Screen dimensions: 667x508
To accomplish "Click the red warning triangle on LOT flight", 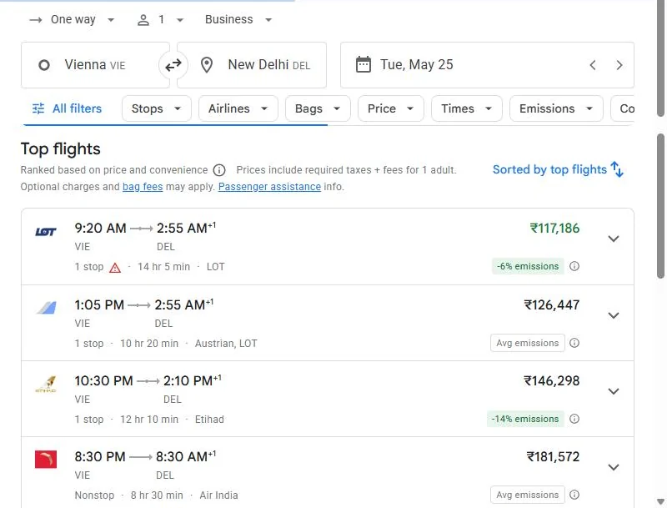I will click(x=115, y=268).
